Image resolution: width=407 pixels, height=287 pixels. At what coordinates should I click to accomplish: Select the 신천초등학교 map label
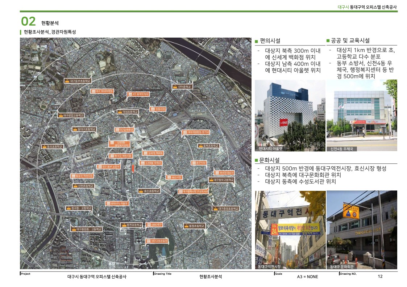pyautogui.click(x=83, y=186)
